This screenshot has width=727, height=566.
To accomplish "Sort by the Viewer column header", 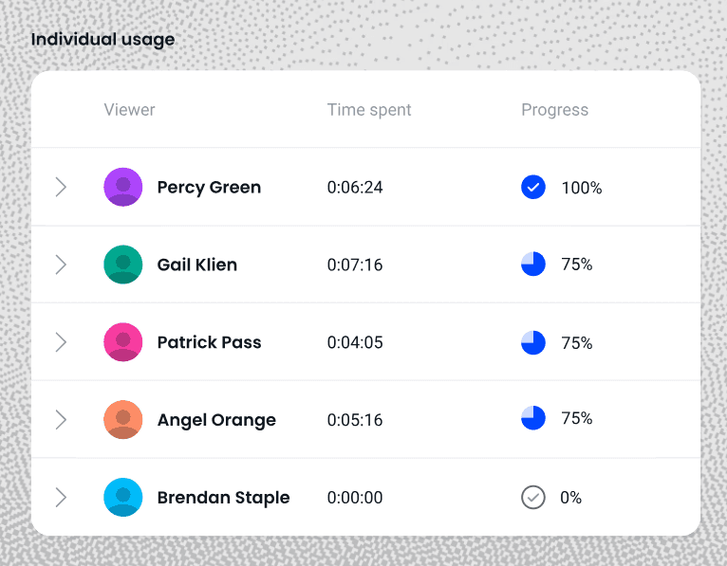I will tap(129, 110).
